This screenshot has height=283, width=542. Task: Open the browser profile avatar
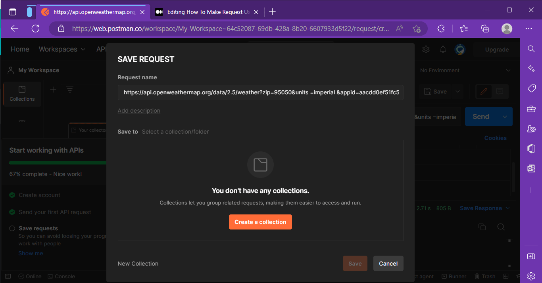click(x=507, y=29)
